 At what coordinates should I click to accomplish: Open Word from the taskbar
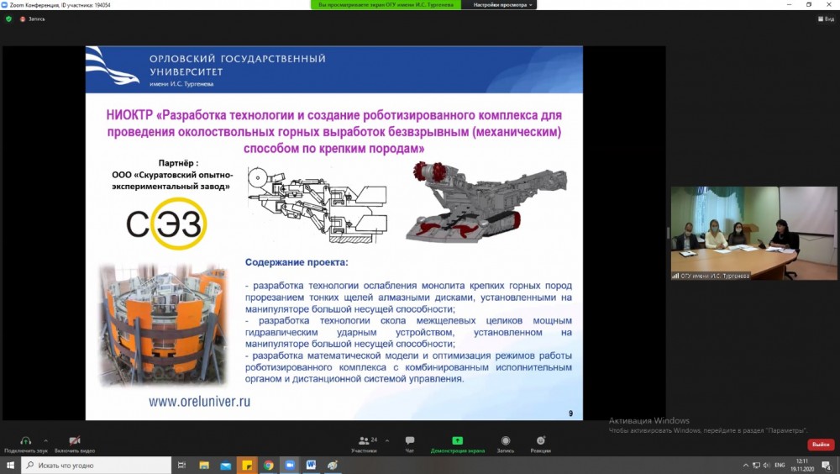coord(311,465)
